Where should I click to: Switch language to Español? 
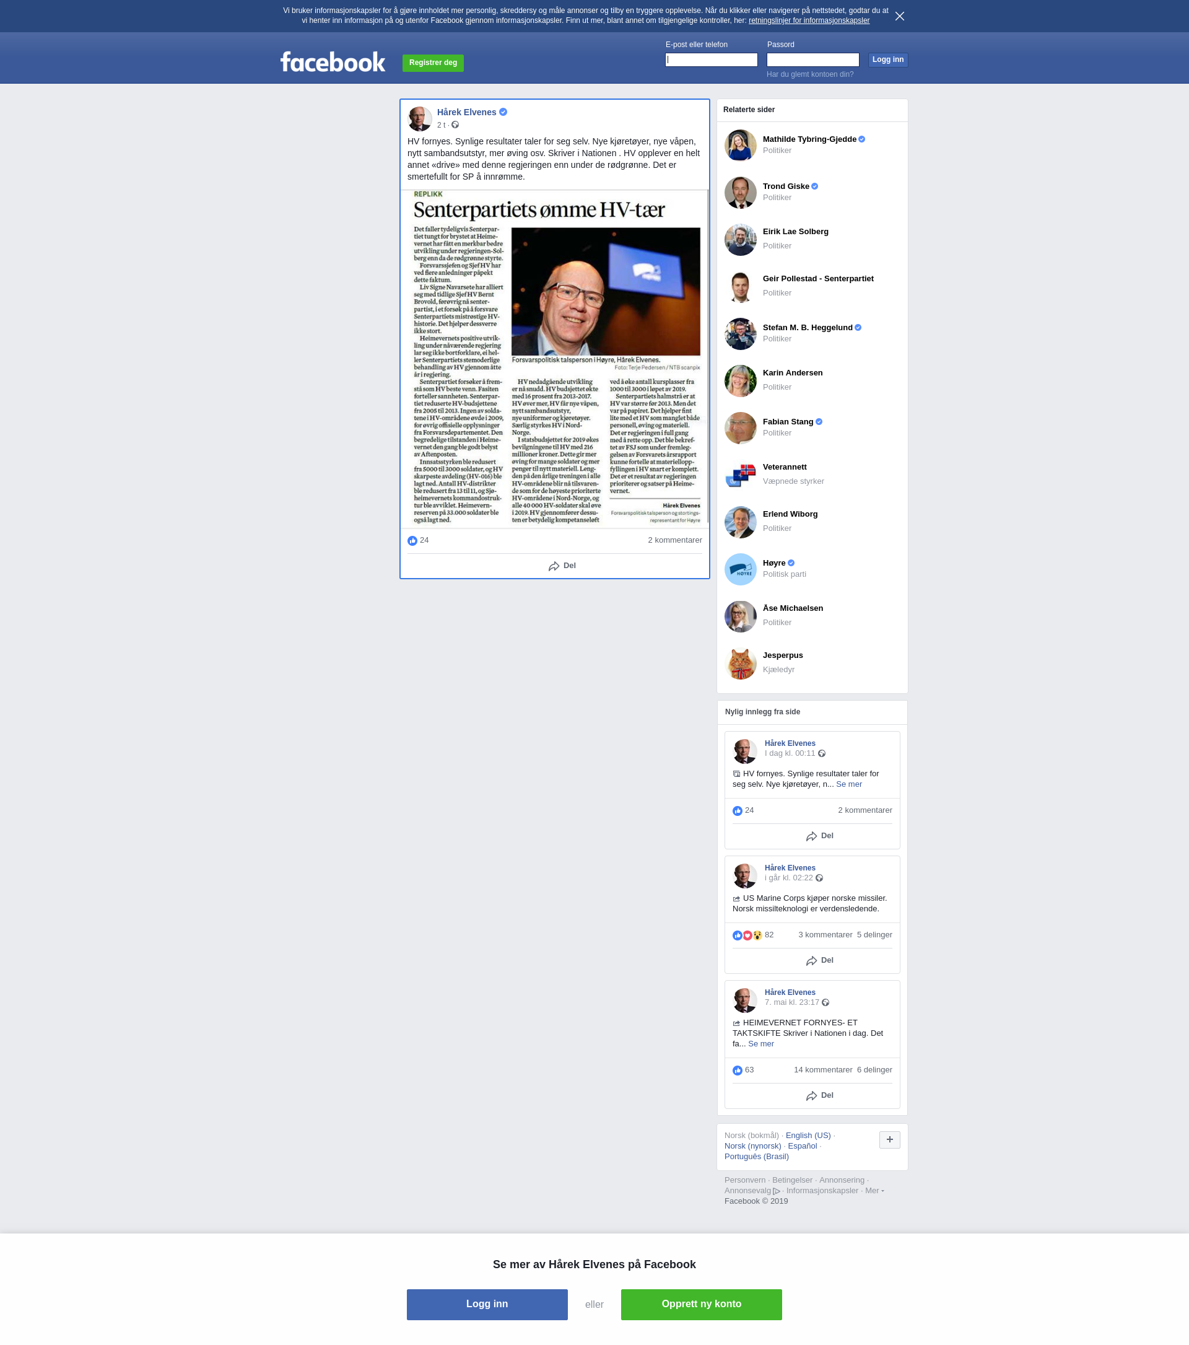click(803, 1146)
